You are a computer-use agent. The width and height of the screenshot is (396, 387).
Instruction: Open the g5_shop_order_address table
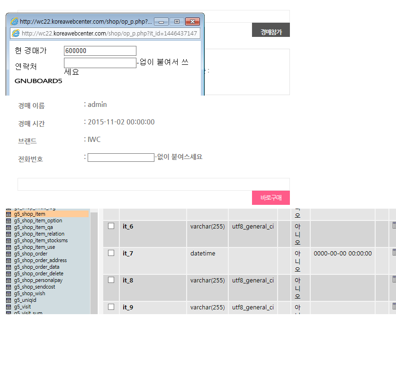point(40,261)
